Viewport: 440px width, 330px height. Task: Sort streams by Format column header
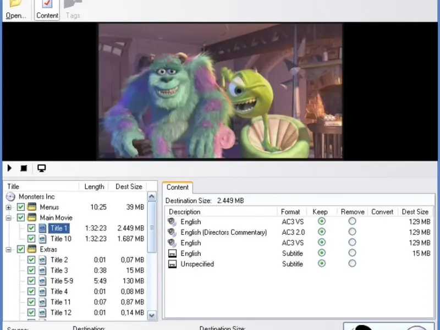(x=291, y=212)
